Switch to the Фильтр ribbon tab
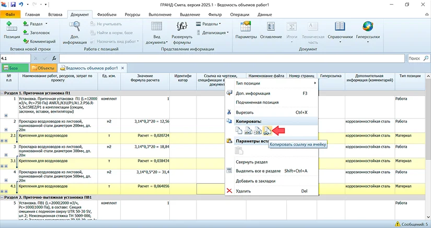The height and width of the screenshot is (228, 431). (x=215, y=15)
